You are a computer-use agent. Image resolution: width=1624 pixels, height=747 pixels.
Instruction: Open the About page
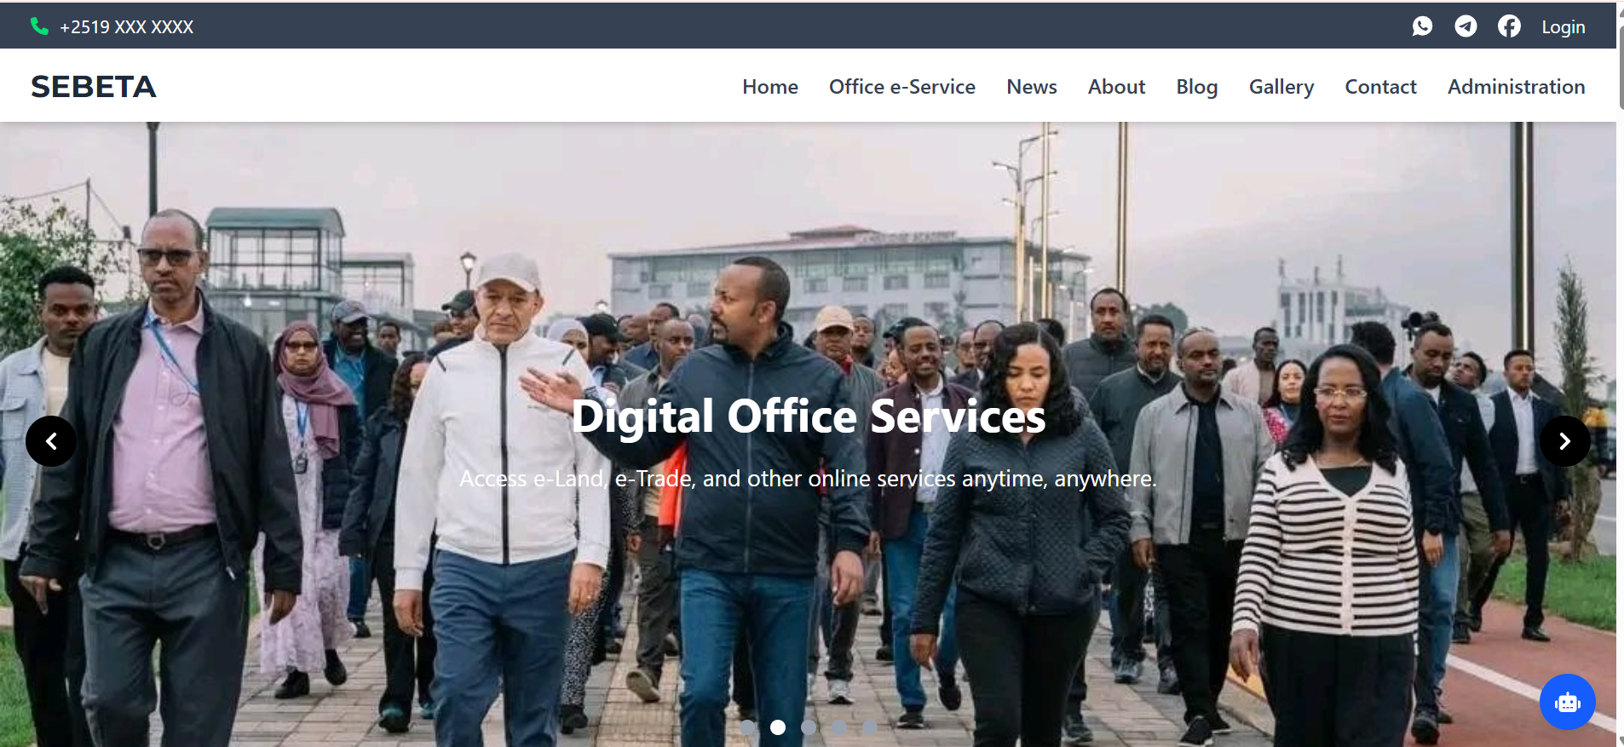[x=1116, y=87]
